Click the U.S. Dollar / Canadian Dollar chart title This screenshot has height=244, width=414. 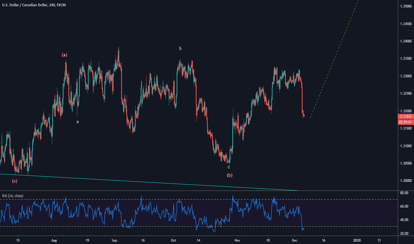(32, 5)
